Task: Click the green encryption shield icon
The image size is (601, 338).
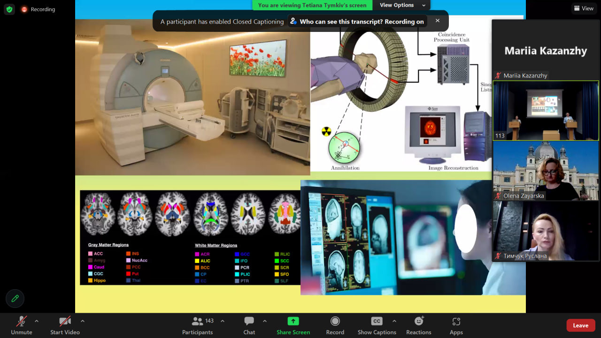Action: coord(9,9)
